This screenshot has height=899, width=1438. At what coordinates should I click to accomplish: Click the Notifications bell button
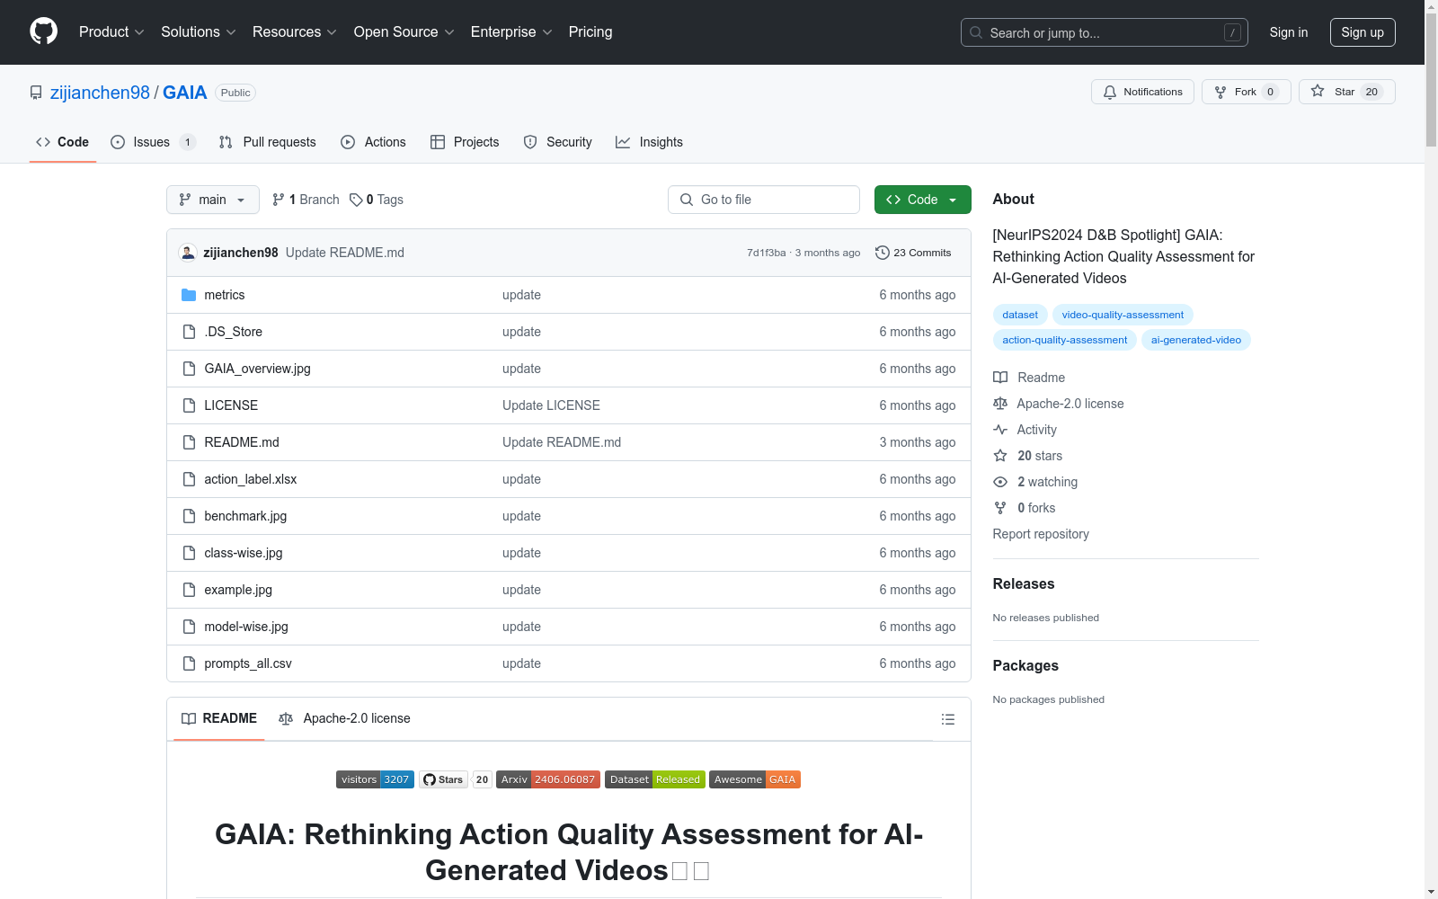click(1142, 92)
